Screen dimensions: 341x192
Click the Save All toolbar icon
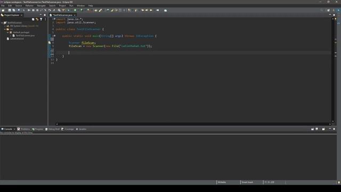(x=14, y=10)
